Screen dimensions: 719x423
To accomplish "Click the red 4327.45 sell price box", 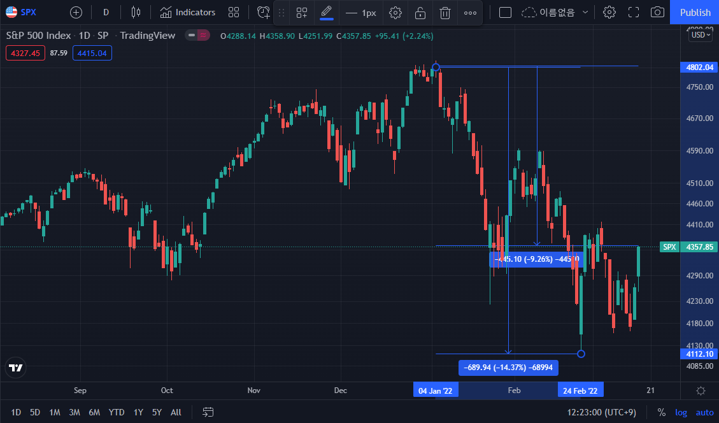I will click(25, 54).
